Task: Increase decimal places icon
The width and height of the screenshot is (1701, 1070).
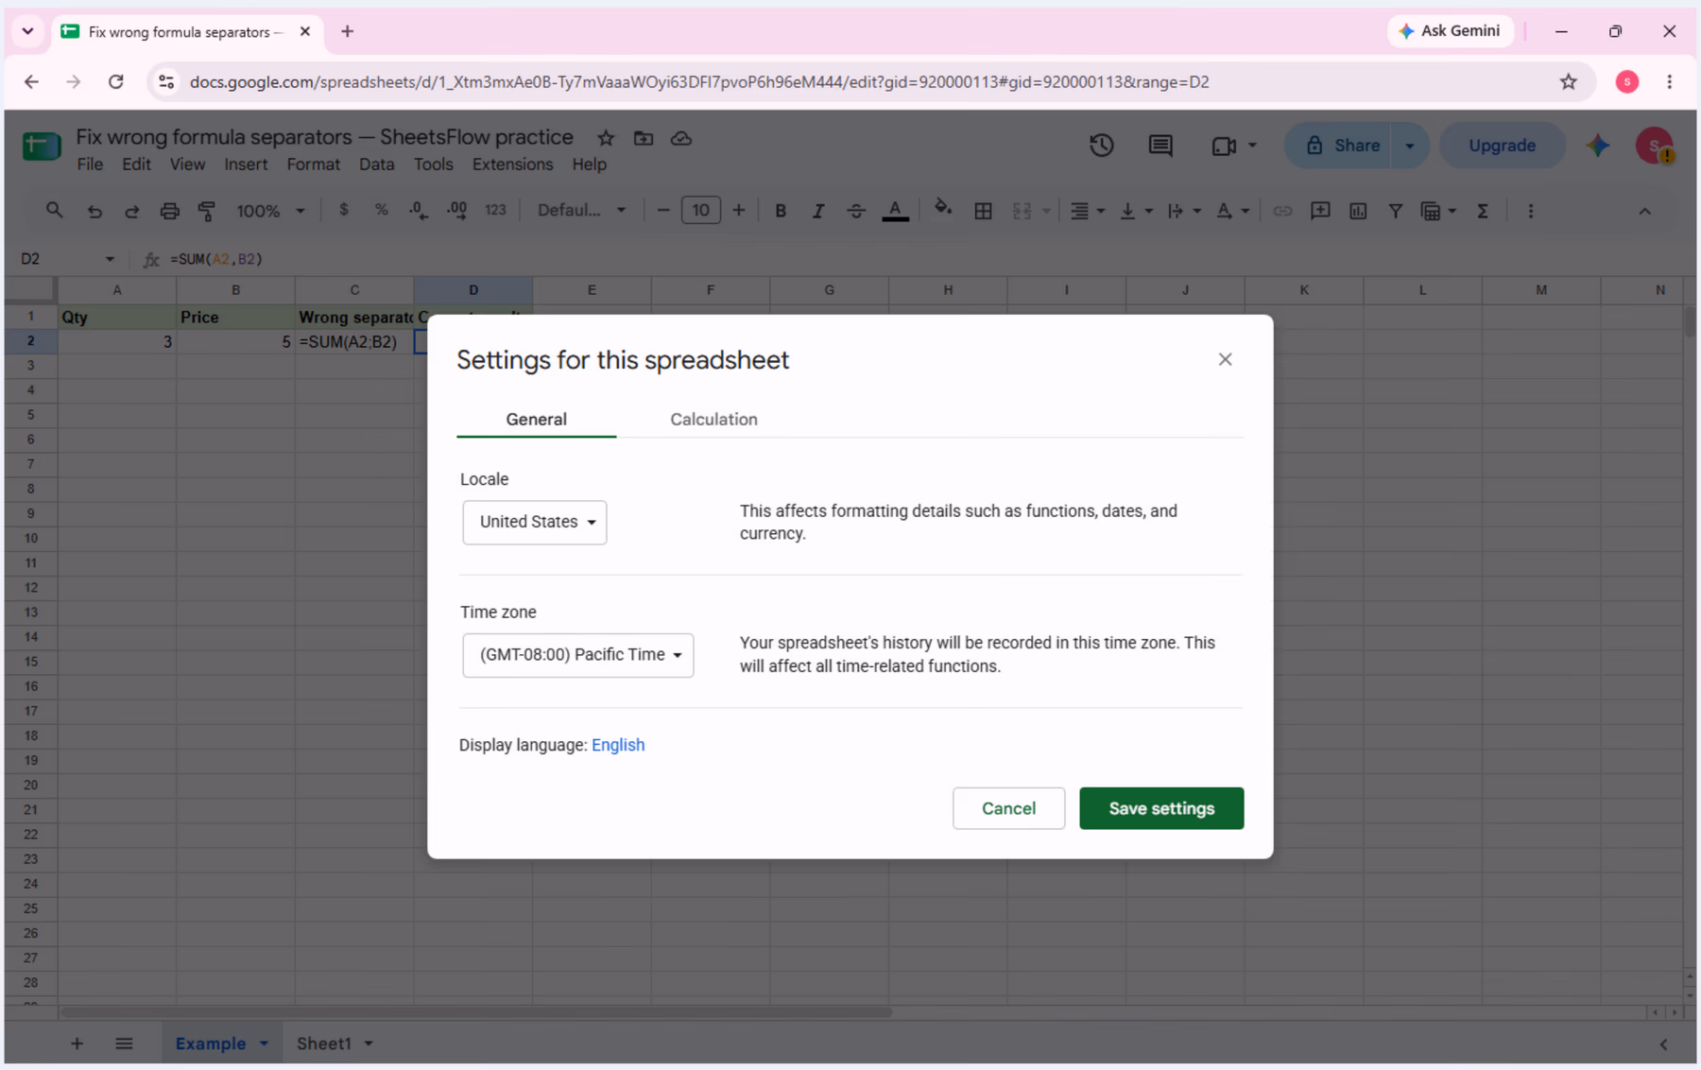Action: pyautogui.click(x=456, y=210)
